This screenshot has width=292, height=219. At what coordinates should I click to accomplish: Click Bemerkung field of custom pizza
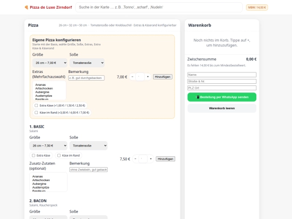(x=87, y=78)
